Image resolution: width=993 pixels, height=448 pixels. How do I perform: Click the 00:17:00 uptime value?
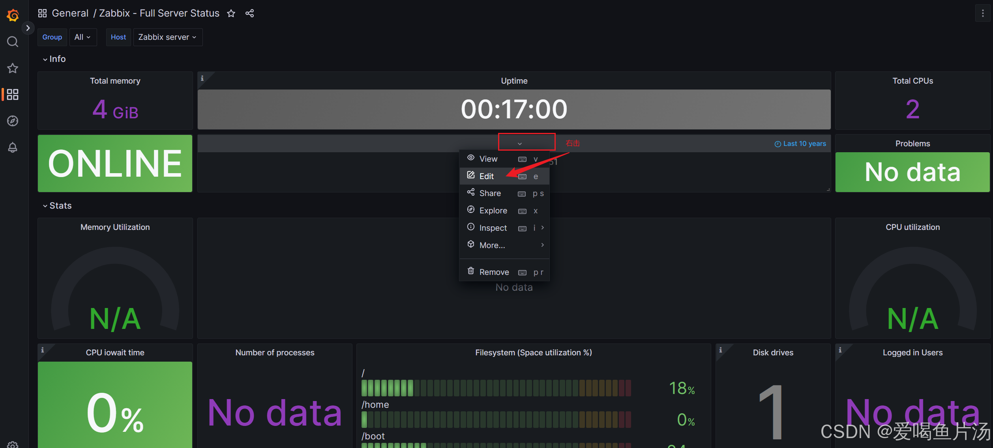coord(514,109)
